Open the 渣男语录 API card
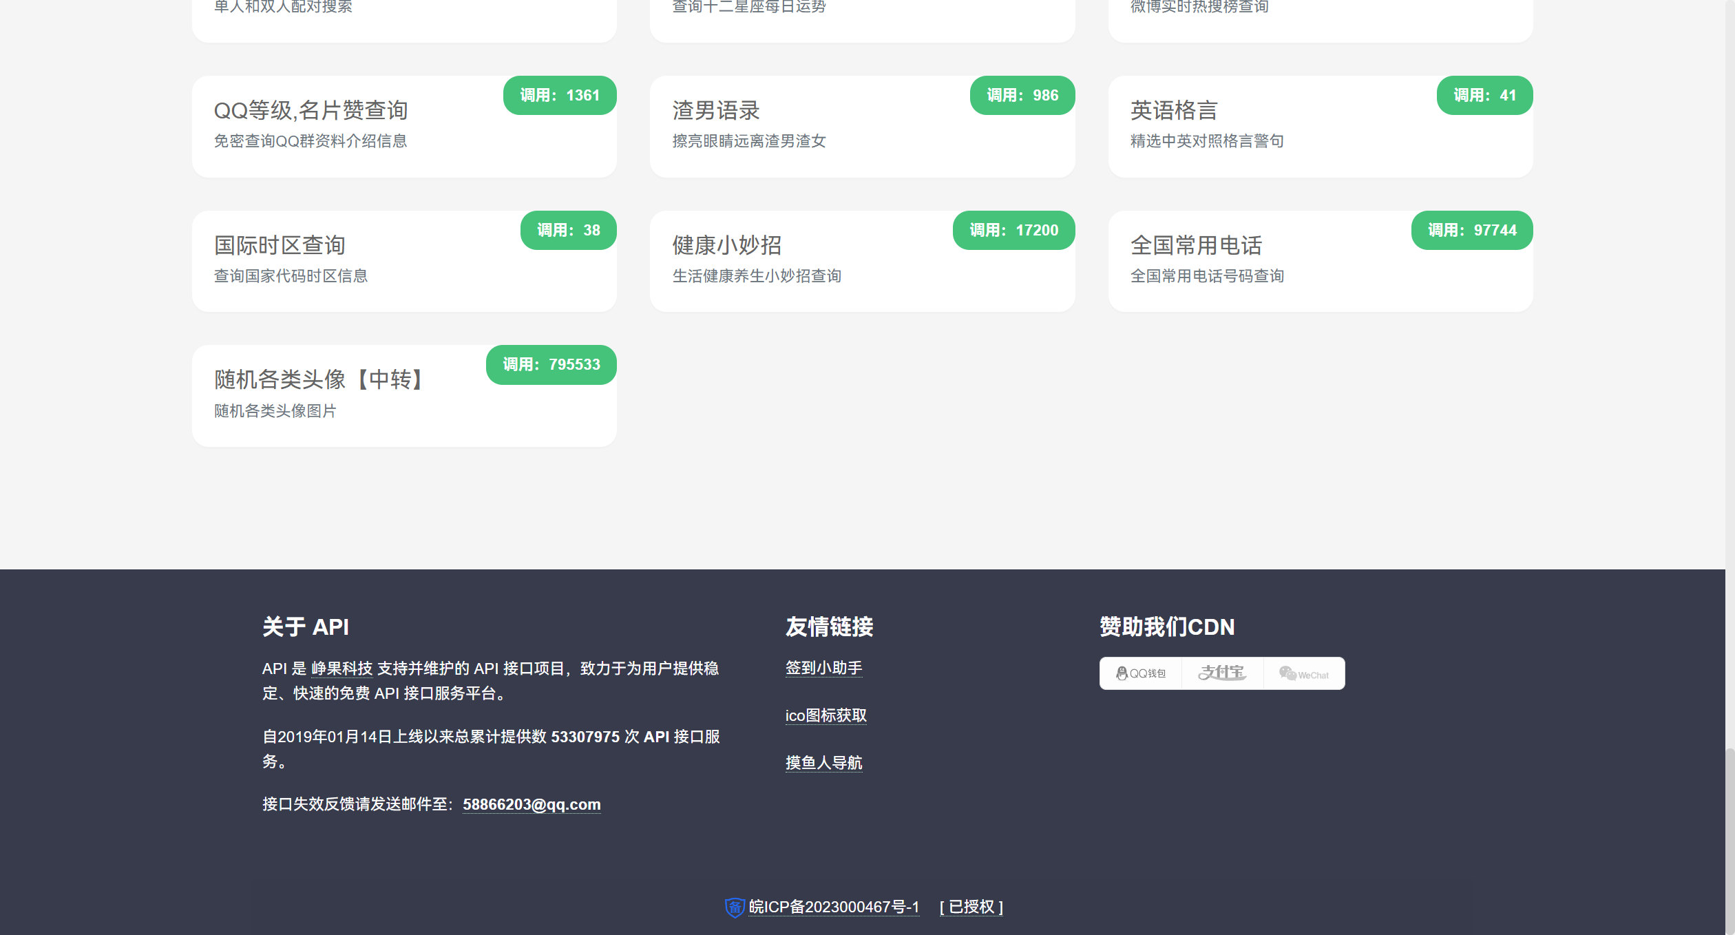Viewport: 1735px width, 935px height. 862,127
